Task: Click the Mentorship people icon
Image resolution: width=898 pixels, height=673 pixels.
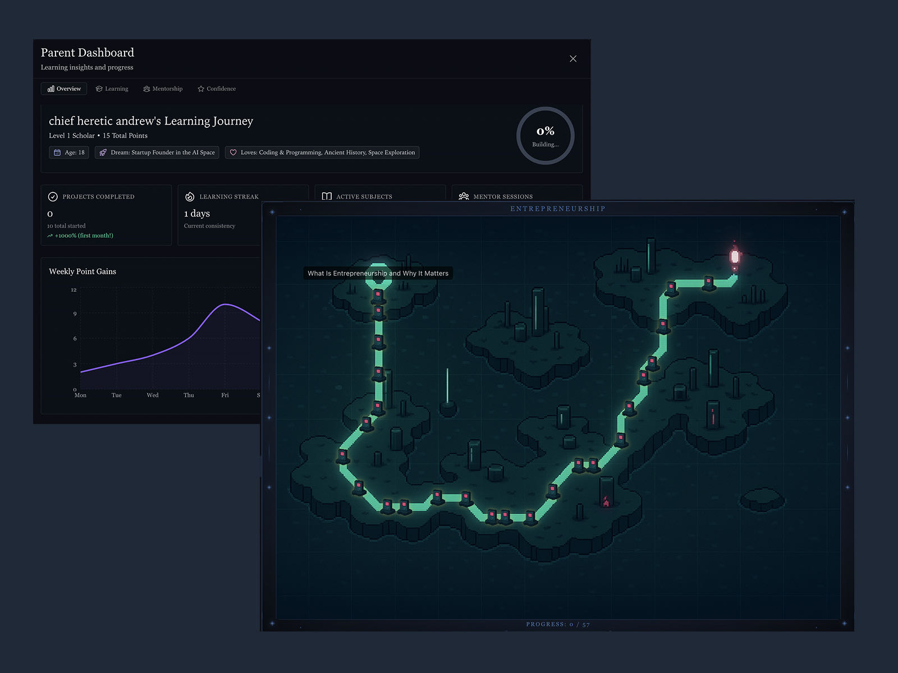Action: pos(146,89)
